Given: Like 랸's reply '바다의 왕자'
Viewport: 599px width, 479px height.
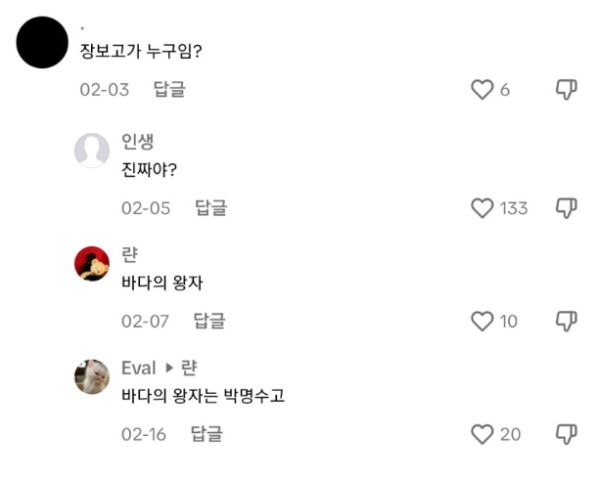Looking at the screenshot, I should pyautogui.click(x=482, y=321).
